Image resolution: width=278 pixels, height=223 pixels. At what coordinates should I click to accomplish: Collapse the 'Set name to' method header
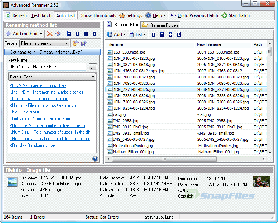pyautogui.click(x=7, y=52)
